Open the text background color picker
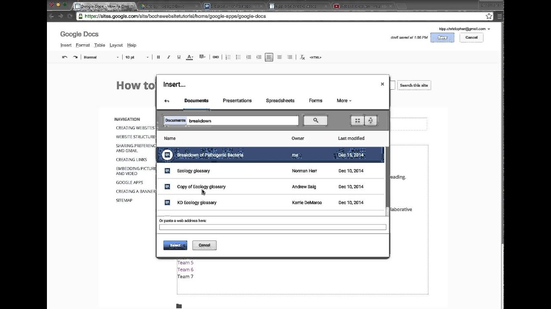551x309 pixels. pos(202,57)
